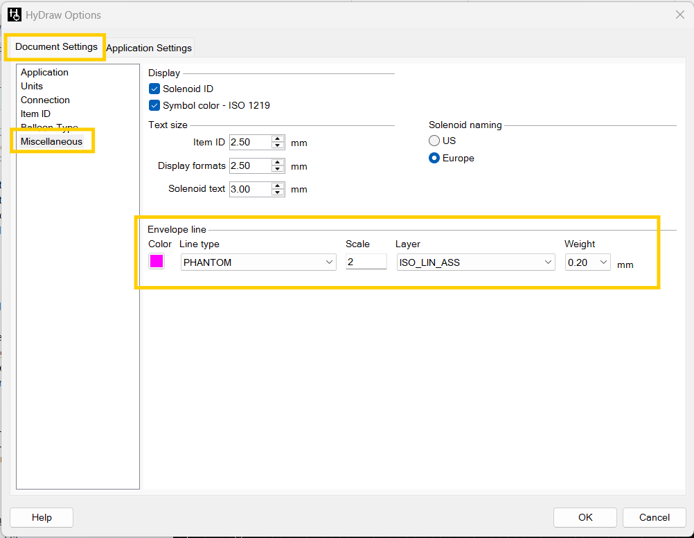Select Connection in the settings list
The image size is (694, 538).
coord(45,100)
